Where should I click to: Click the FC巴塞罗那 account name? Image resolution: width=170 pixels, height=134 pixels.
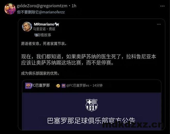(x=40, y=85)
